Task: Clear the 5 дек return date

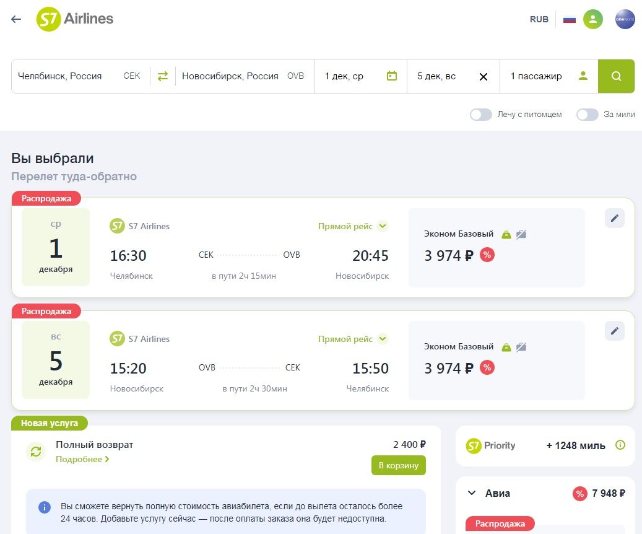Action: pyautogui.click(x=483, y=77)
